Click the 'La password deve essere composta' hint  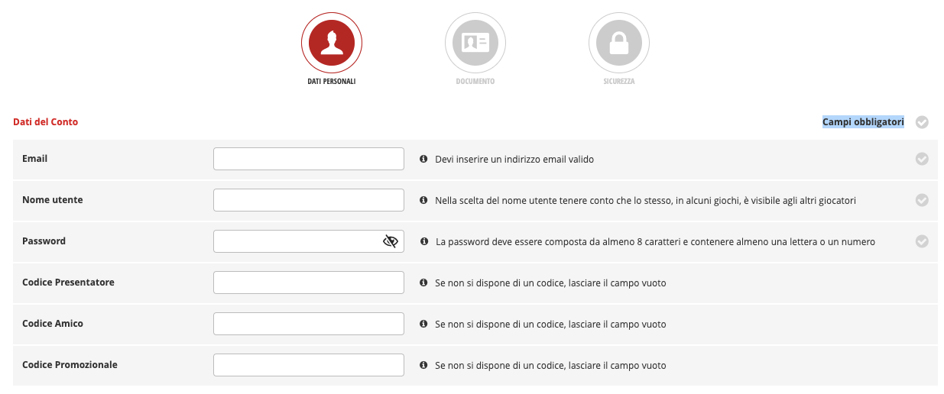pos(656,241)
